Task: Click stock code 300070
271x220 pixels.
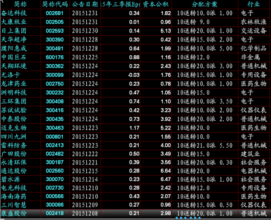Action: click(x=55, y=179)
